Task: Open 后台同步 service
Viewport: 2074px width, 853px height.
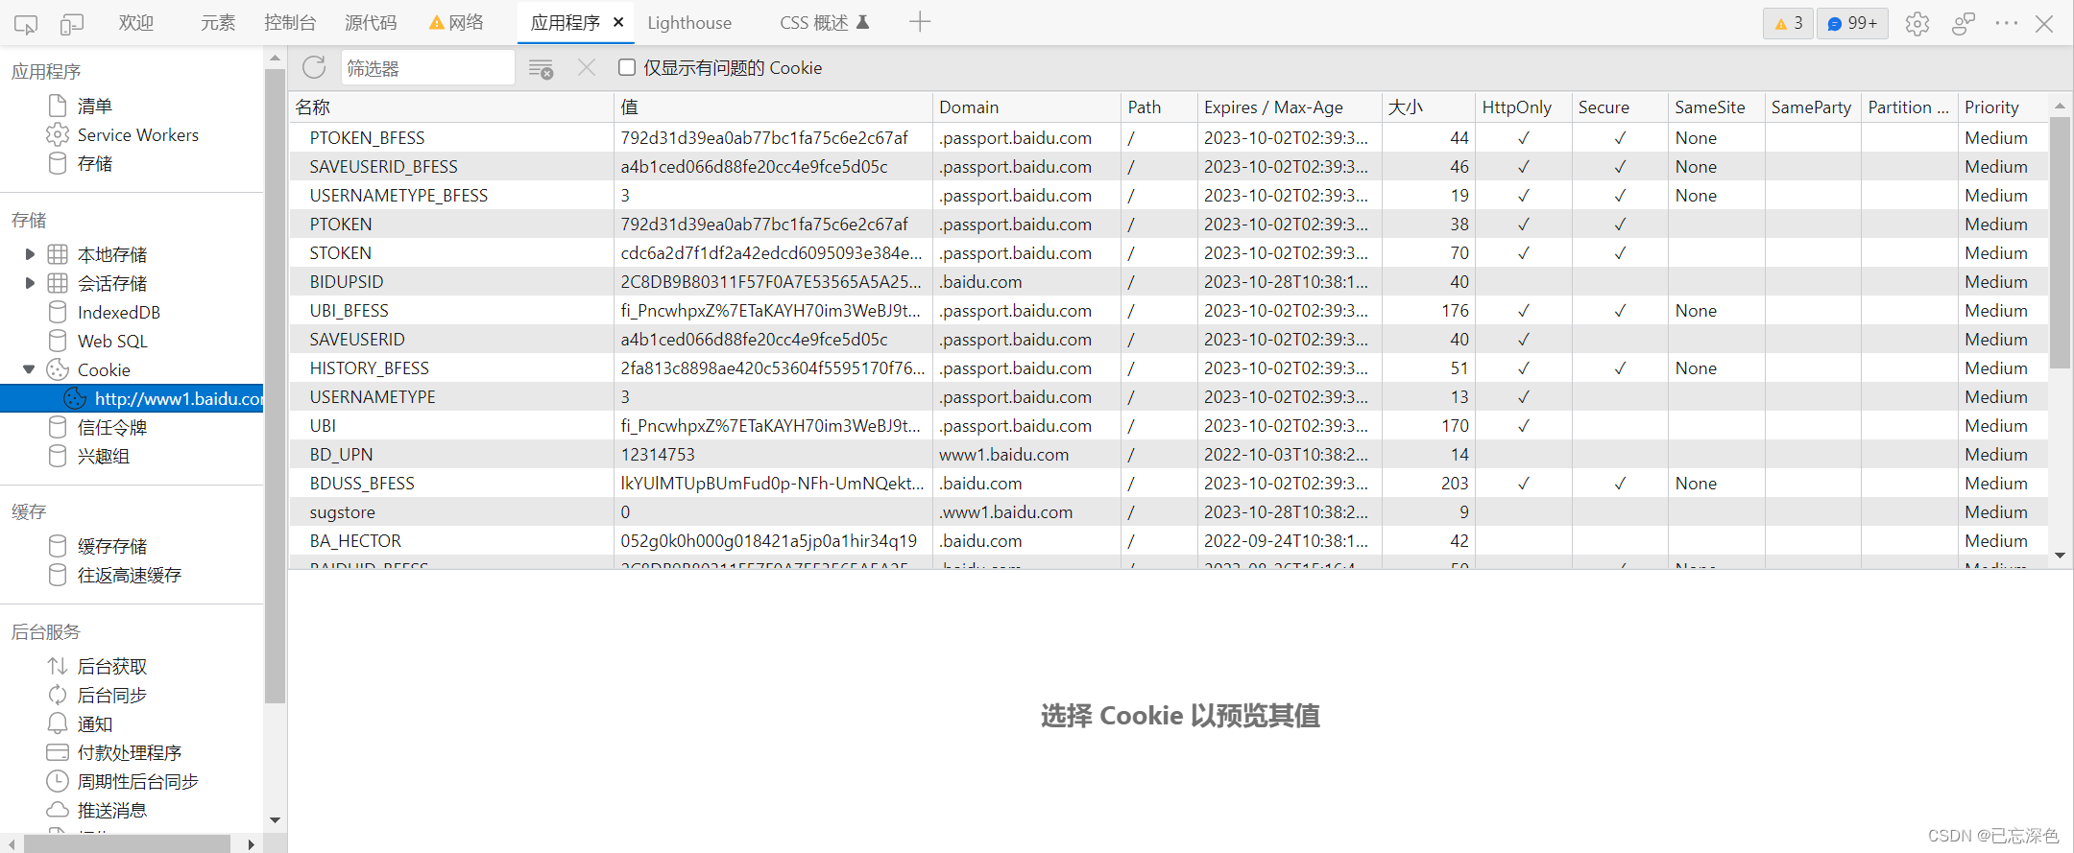Action: 112,695
